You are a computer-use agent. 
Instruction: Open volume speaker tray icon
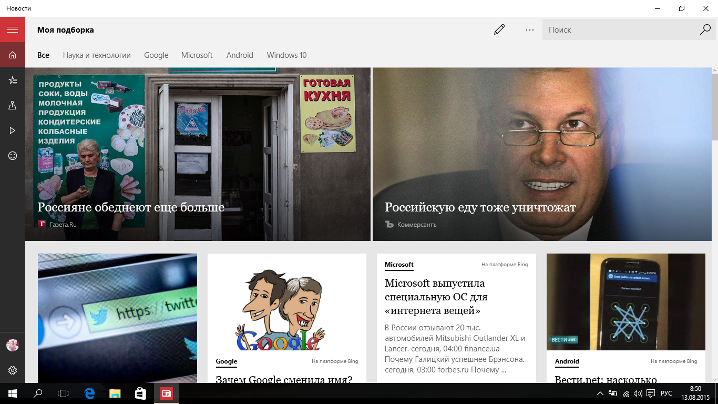tap(638, 393)
